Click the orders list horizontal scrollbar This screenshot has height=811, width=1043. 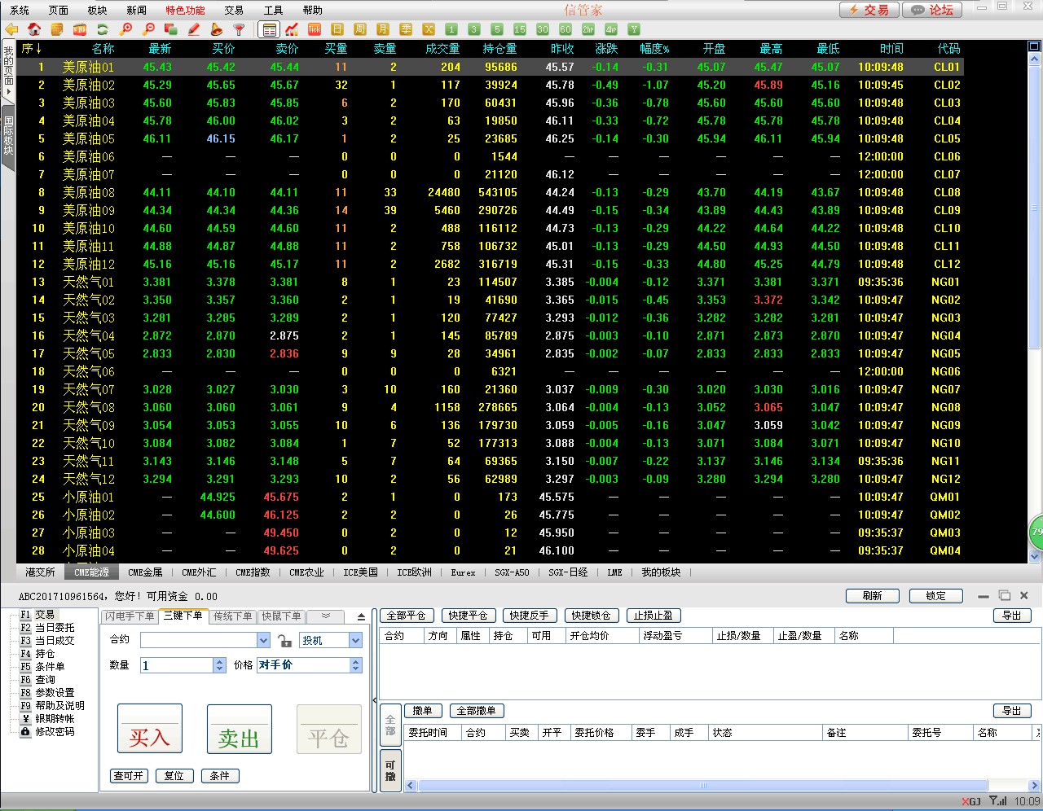(701, 786)
